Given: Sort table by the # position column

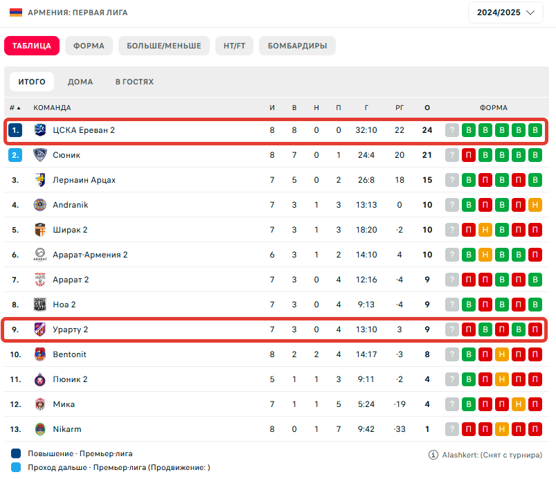Looking at the screenshot, I should [15, 108].
